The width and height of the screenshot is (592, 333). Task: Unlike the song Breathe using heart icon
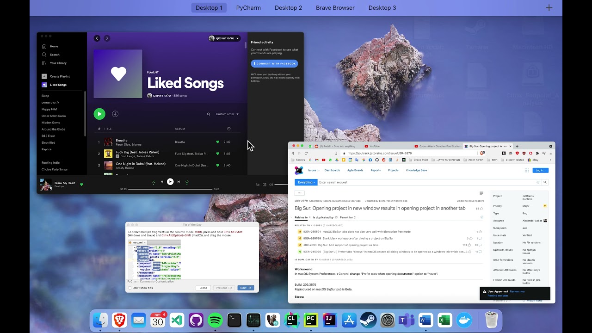click(x=218, y=142)
